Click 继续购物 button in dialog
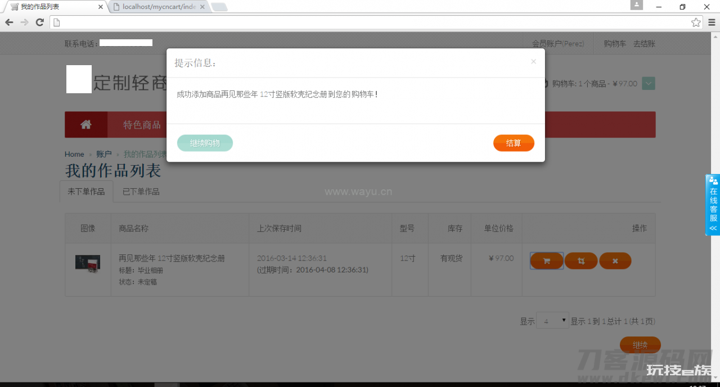720x387 pixels. [x=205, y=143]
